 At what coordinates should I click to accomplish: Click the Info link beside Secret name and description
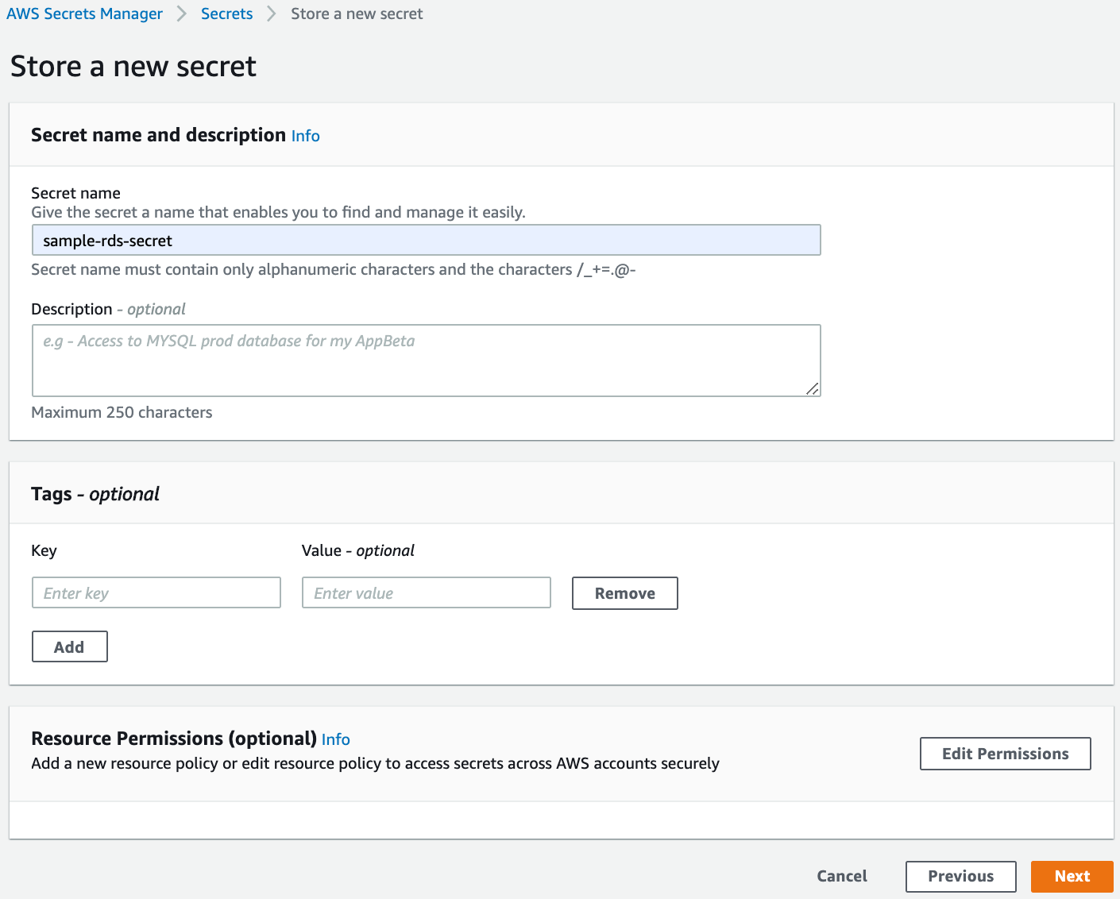(305, 136)
